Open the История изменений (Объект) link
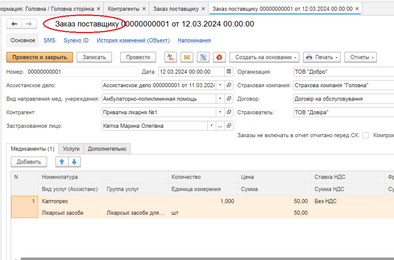 click(133, 40)
